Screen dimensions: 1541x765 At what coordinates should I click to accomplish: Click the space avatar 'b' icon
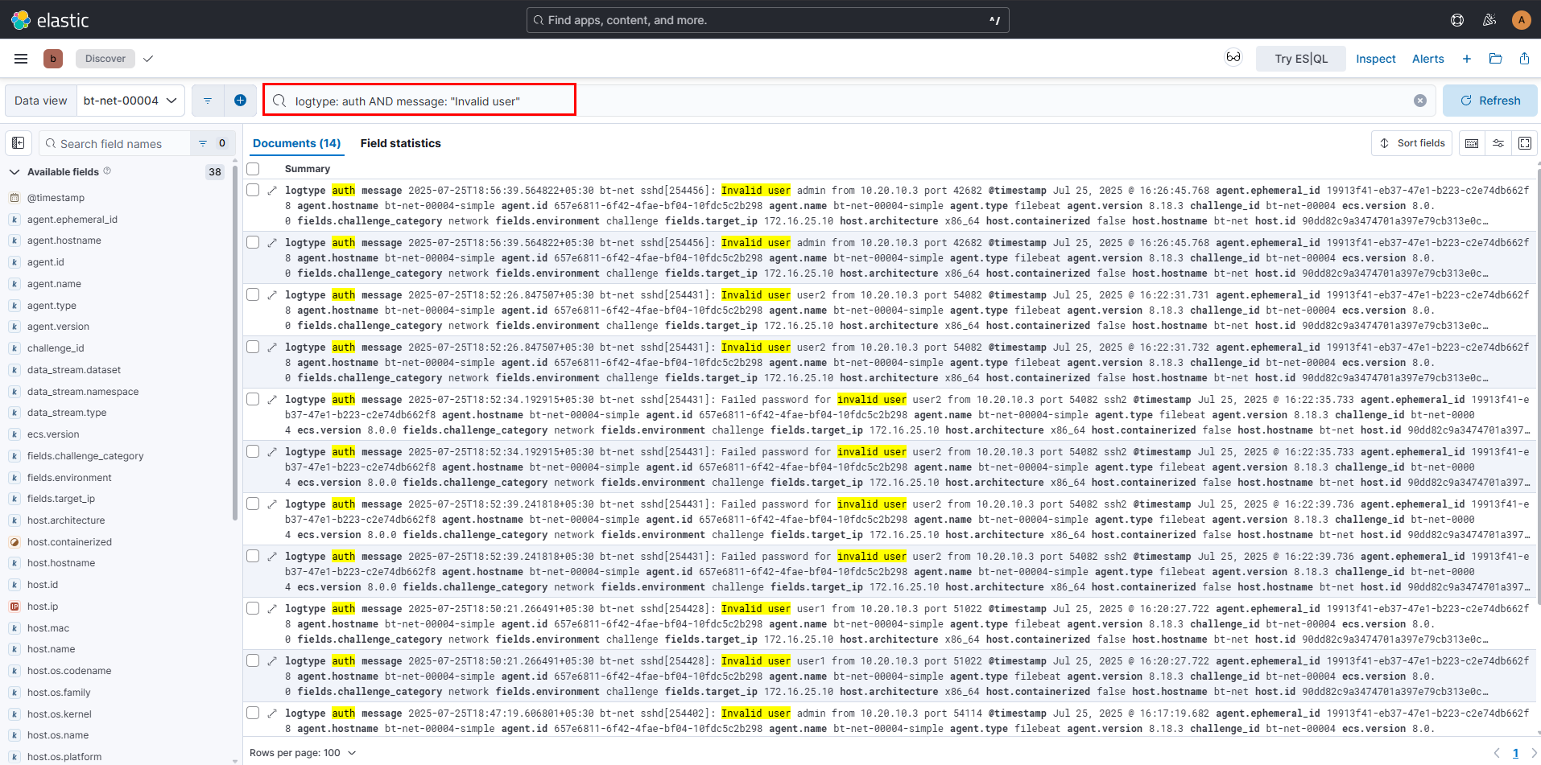coord(53,59)
